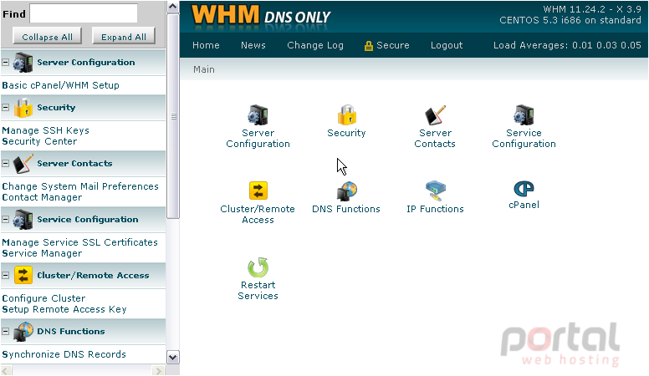Click the sidebar scroll up arrow
Image resolution: width=649 pixels, height=376 pixels.
tap(173, 7)
